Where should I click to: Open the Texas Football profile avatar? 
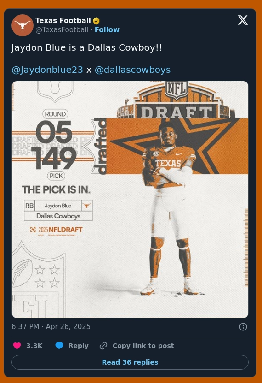click(x=23, y=25)
